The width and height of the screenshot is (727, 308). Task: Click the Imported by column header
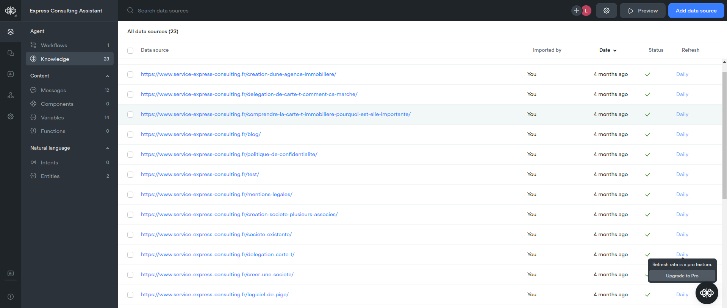pos(547,50)
